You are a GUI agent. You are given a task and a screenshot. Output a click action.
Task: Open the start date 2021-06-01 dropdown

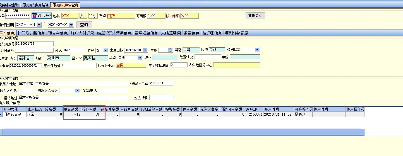click(x=39, y=25)
